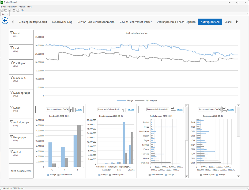Click the refresh icon in toolbar
This screenshot has height=190, width=249.
pos(18,10)
